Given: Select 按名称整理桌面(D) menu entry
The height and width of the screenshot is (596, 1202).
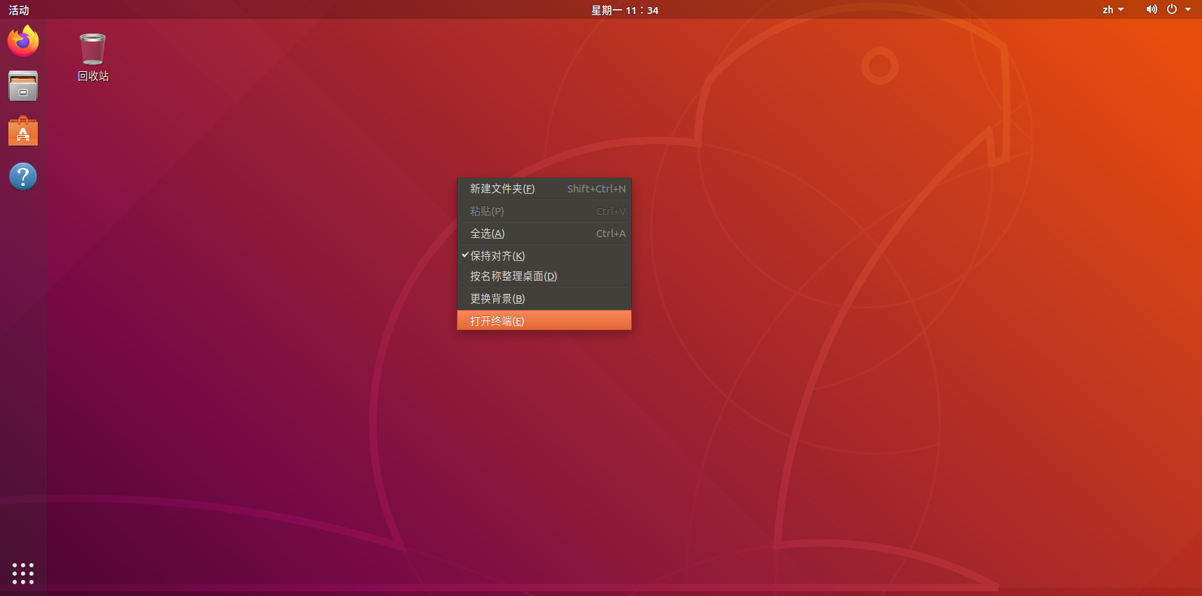Looking at the screenshot, I should click(544, 276).
